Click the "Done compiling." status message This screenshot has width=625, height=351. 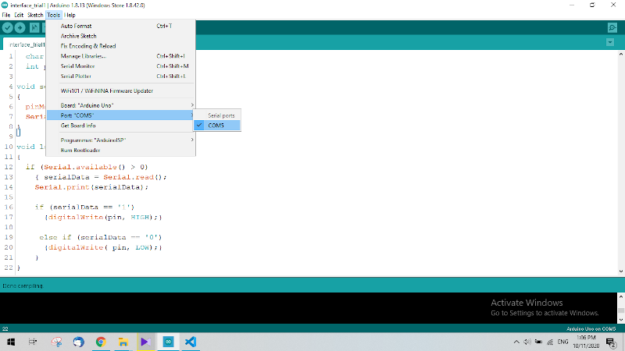[x=23, y=285]
